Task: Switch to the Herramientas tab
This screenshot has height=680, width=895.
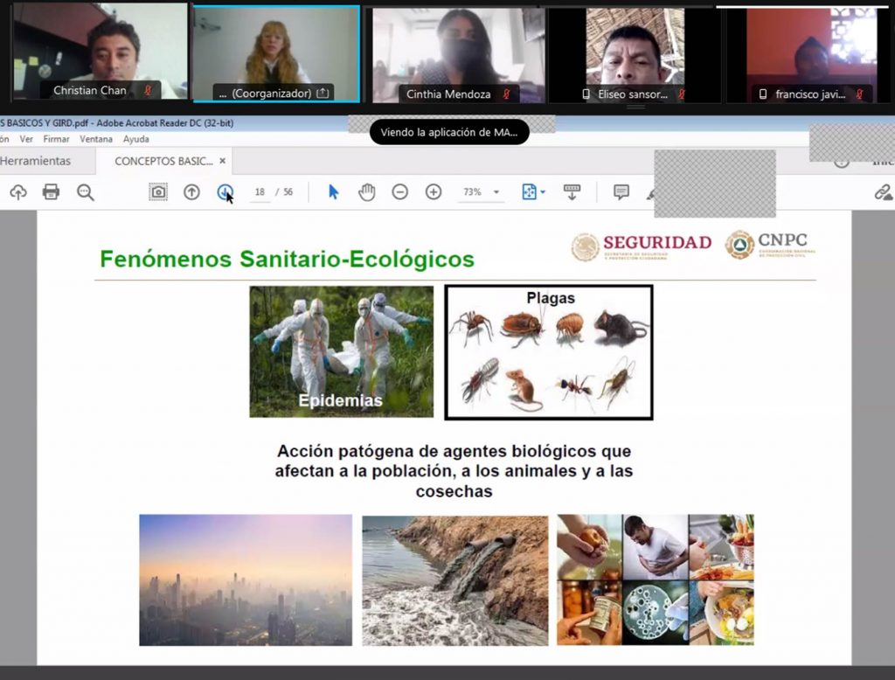Action: click(35, 161)
